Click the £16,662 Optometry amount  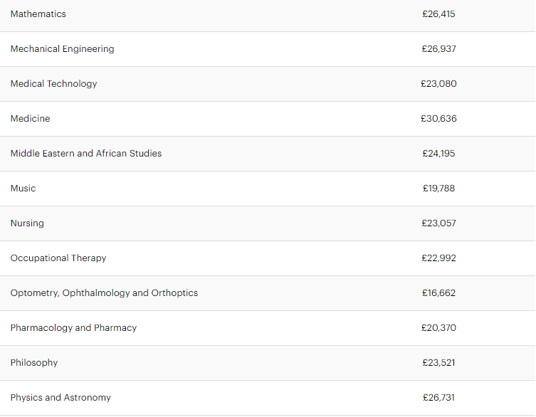[438, 293]
